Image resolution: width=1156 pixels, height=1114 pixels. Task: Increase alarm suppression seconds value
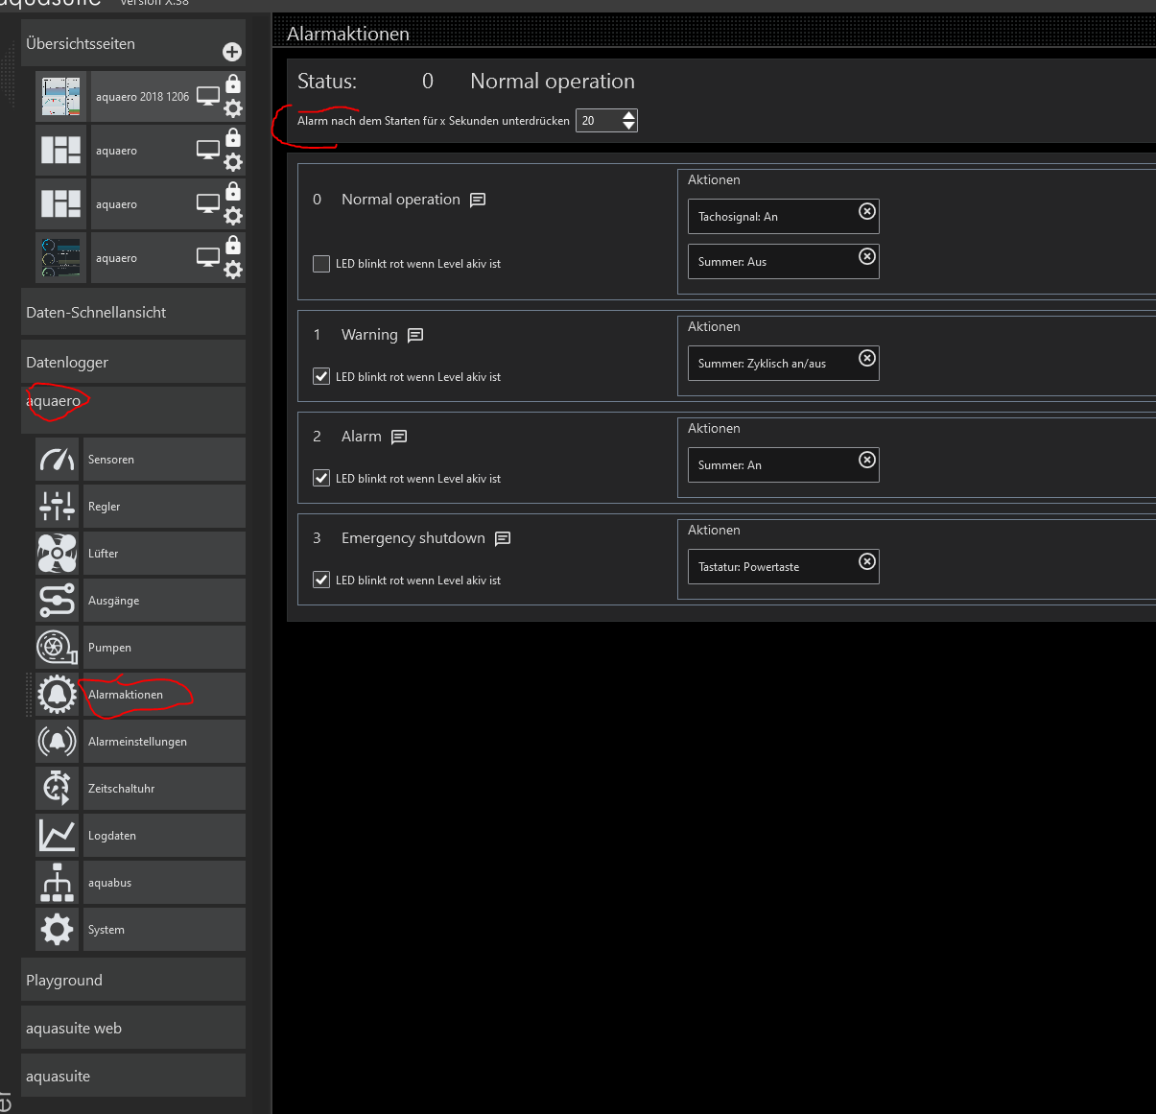point(628,115)
